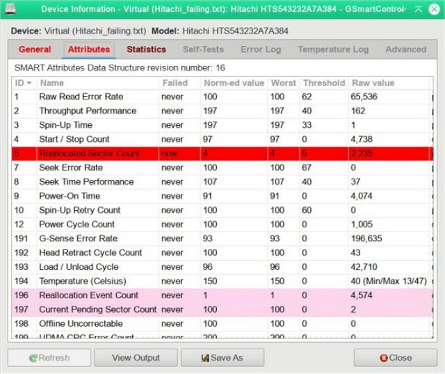445x374 pixels.
Task: Sort table by ID column header
Action: point(23,83)
